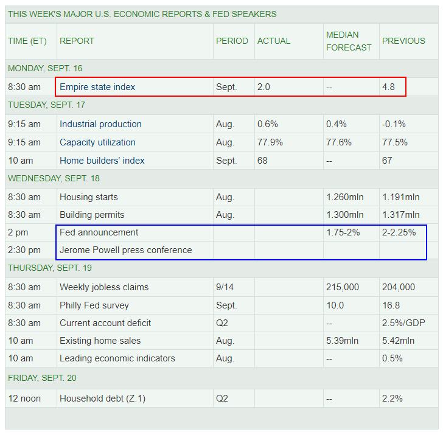Click Industrial production forecast 0.4%
The image size is (443, 435).
336,124
